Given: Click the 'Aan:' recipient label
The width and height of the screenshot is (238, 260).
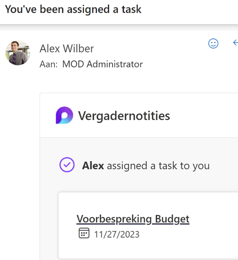Looking at the screenshot, I should click(48, 64).
